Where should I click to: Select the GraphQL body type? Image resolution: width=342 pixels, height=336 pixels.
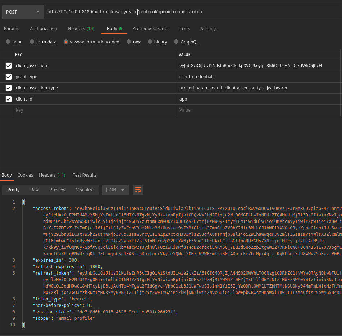click(x=176, y=42)
